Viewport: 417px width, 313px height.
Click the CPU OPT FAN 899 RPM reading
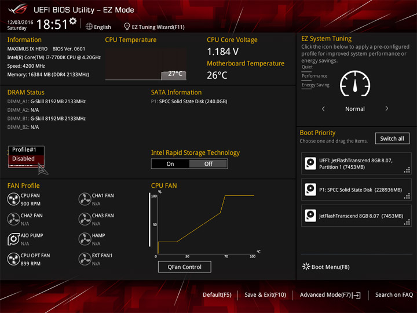coord(31,264)
